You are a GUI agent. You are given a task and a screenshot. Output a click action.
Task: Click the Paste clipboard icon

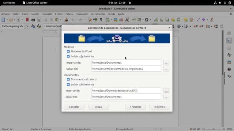(x=57, y=20)
